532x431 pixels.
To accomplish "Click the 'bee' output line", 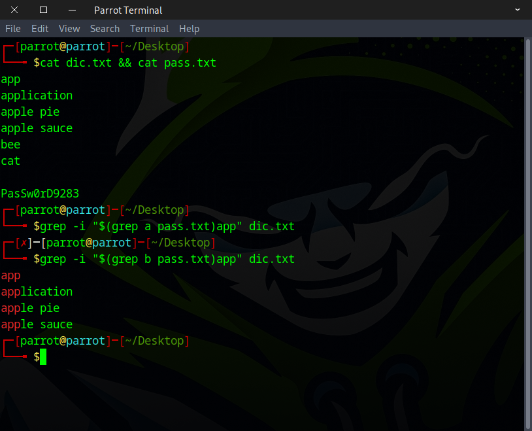I will tap(10, 145).
